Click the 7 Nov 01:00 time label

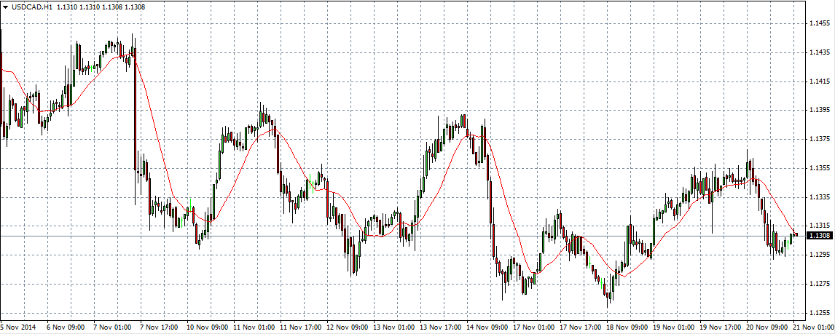pos(111,327)
